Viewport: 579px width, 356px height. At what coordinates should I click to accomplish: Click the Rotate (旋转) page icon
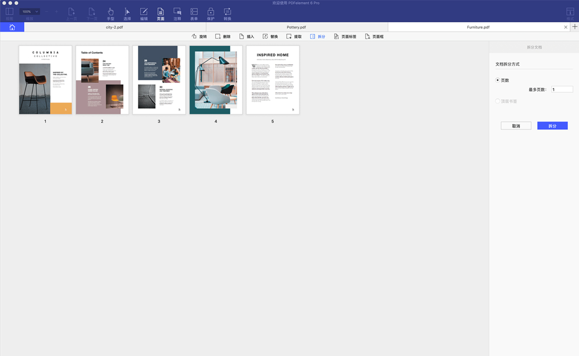199,37
